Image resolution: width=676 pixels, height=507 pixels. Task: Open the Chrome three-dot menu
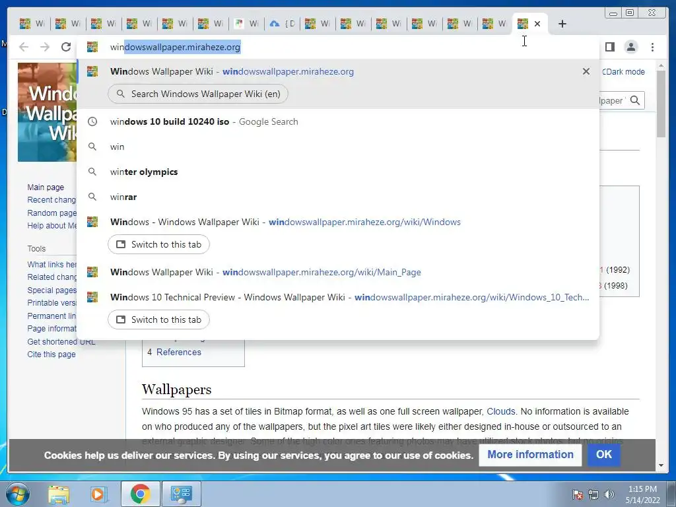point(652,47)
